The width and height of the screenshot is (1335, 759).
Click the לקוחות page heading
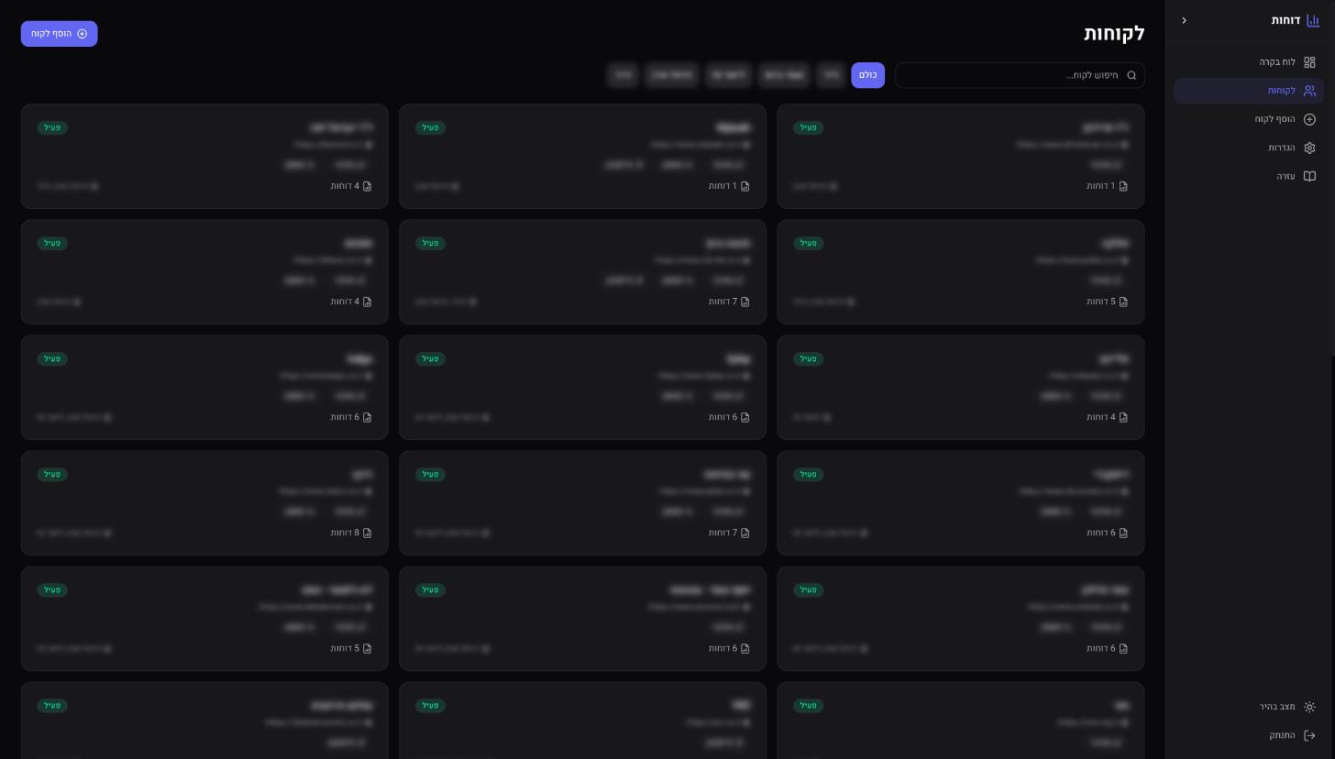coord(1114,33)
